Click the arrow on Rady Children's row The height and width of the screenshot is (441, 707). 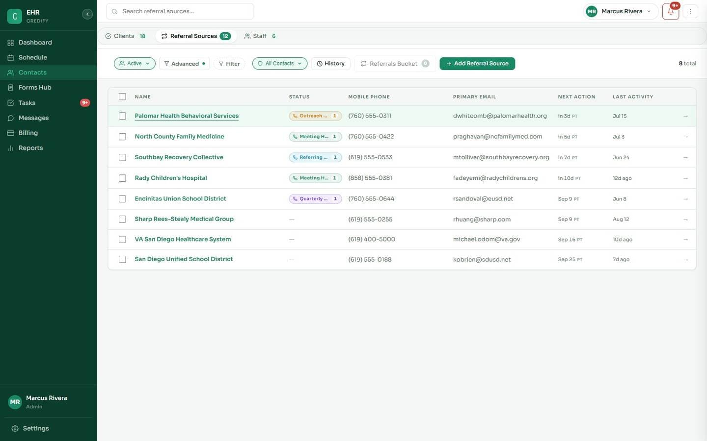[x=685, y=178]
